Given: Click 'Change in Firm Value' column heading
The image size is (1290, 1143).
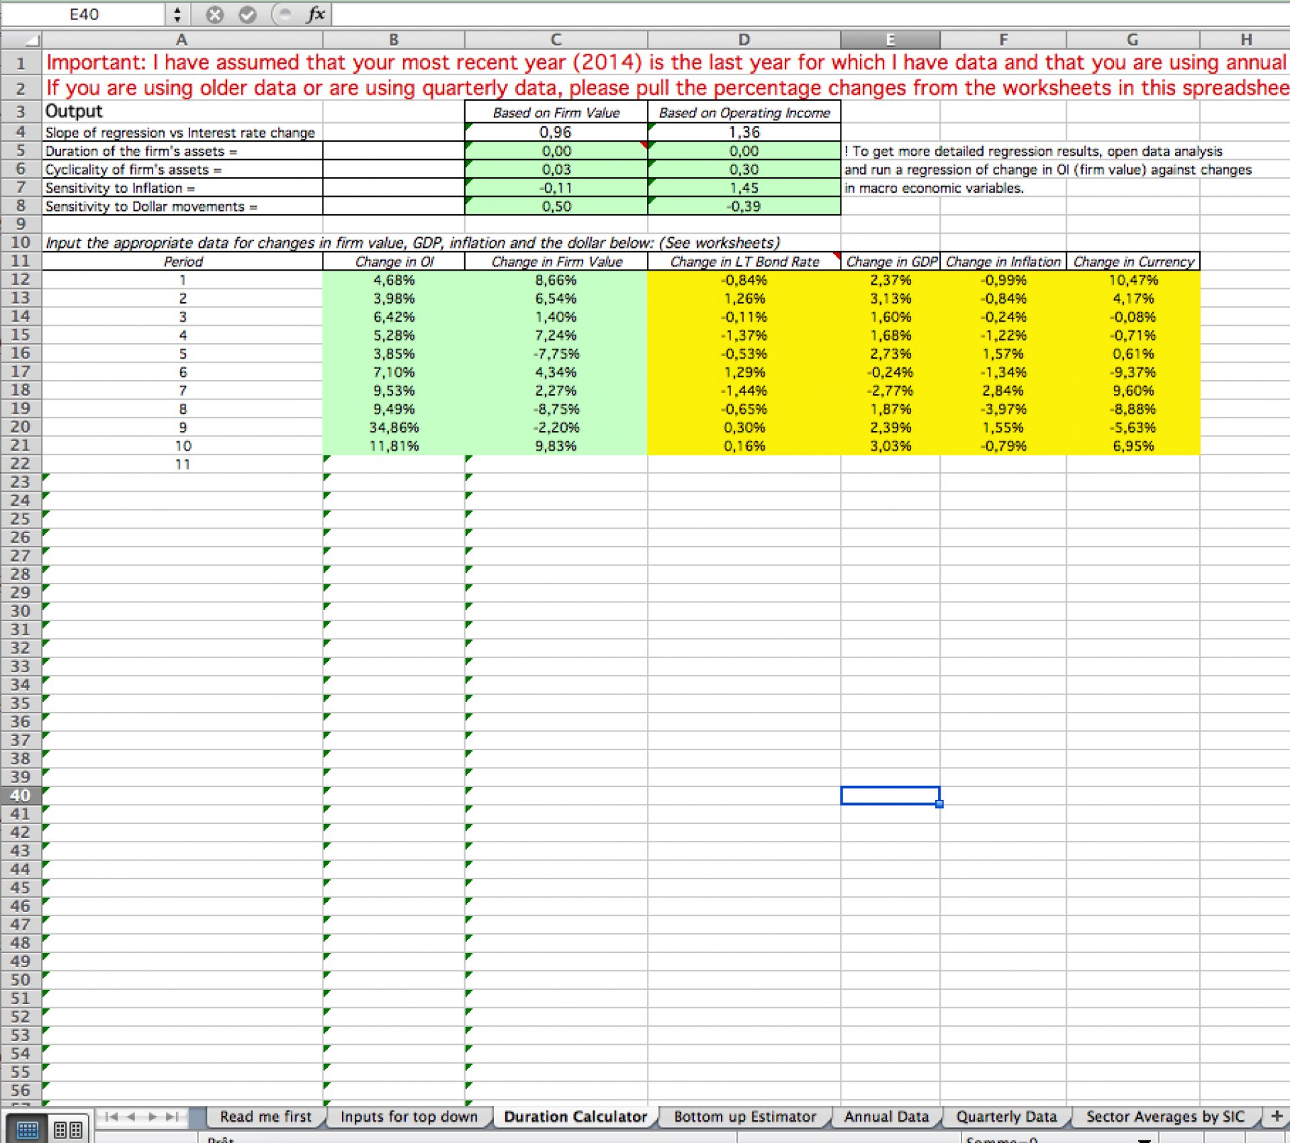Looking at the screenshot, I should [556, 262].
